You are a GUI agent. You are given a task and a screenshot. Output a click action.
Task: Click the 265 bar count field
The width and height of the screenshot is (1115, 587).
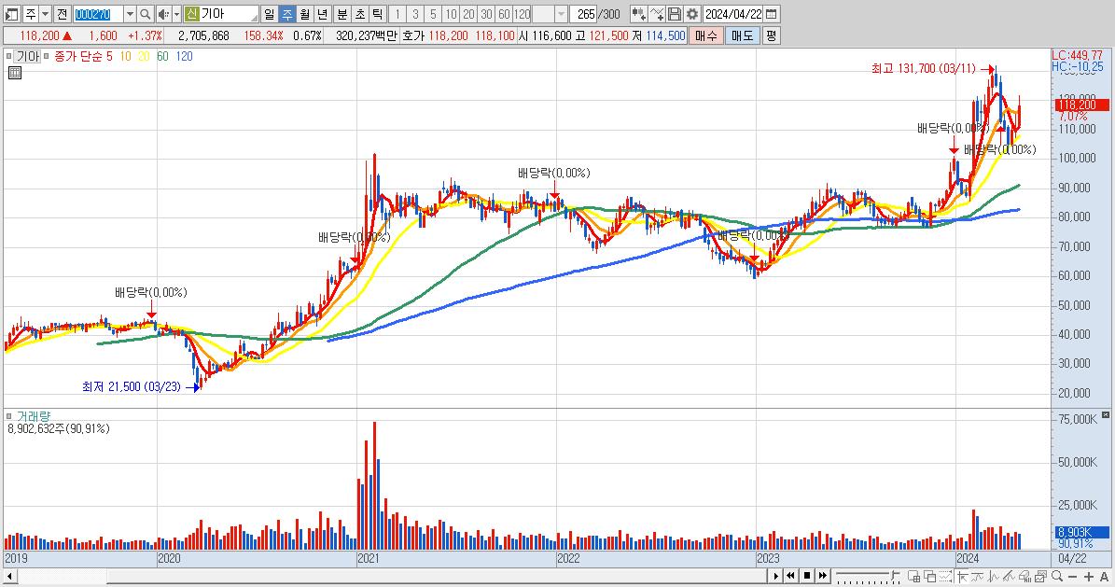584,14
